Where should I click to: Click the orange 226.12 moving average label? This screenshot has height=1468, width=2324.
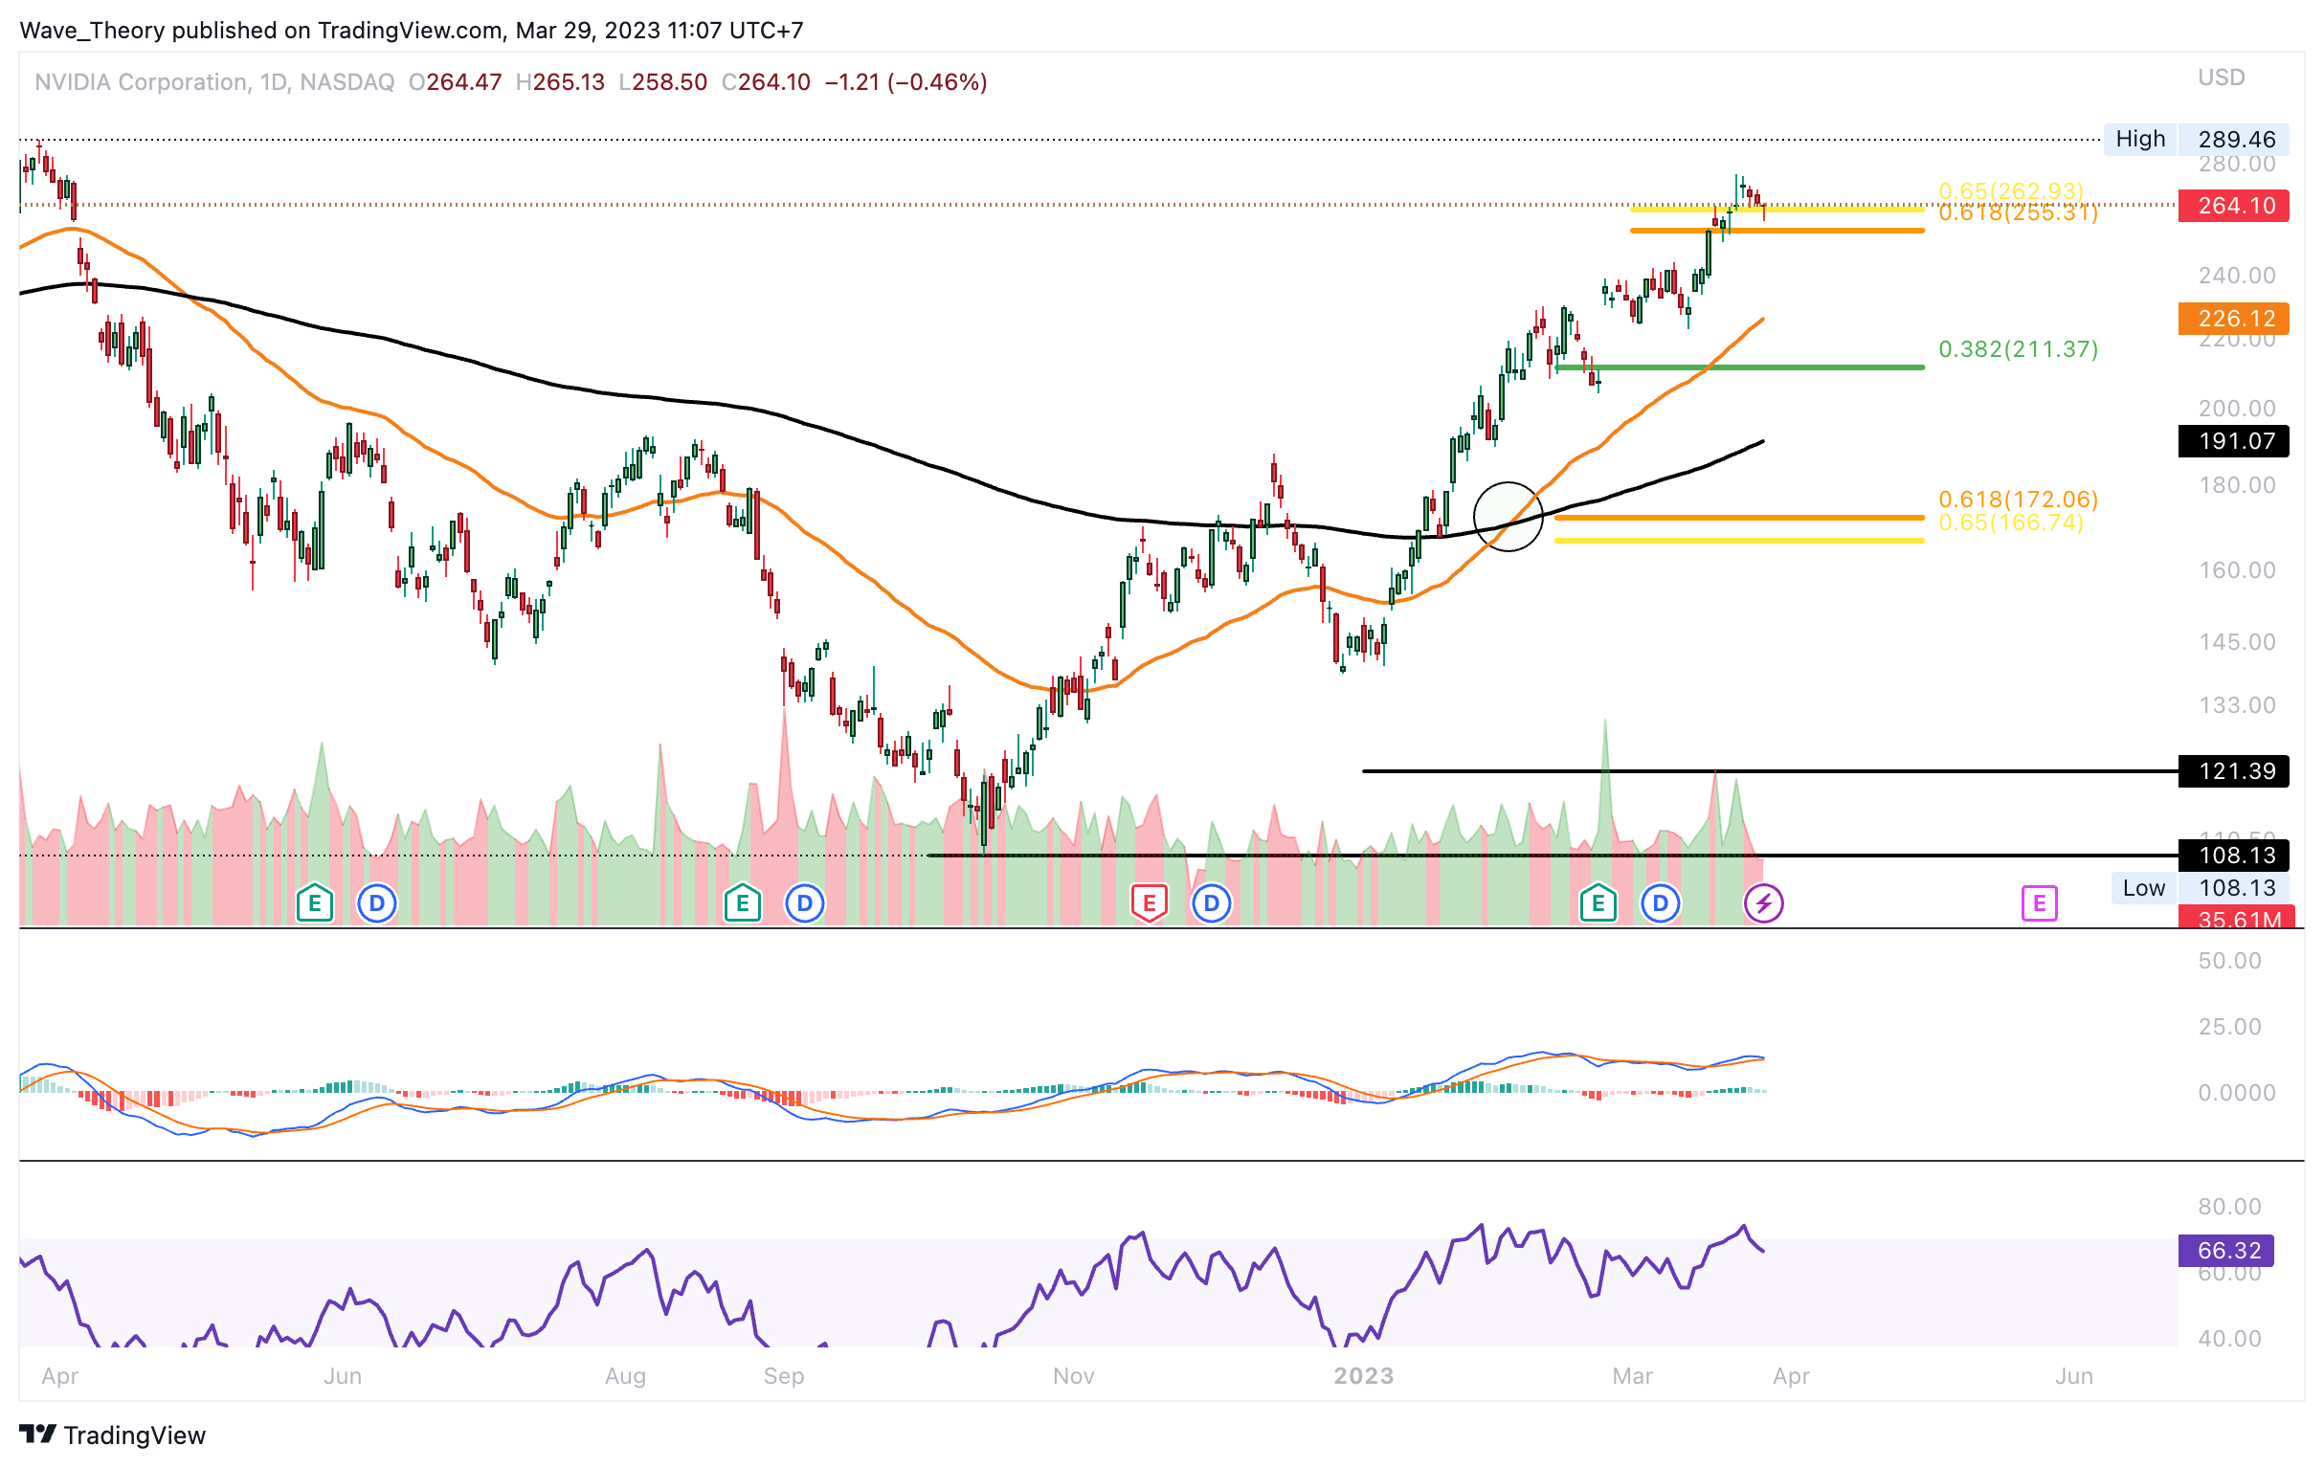tap(2233, 319)
